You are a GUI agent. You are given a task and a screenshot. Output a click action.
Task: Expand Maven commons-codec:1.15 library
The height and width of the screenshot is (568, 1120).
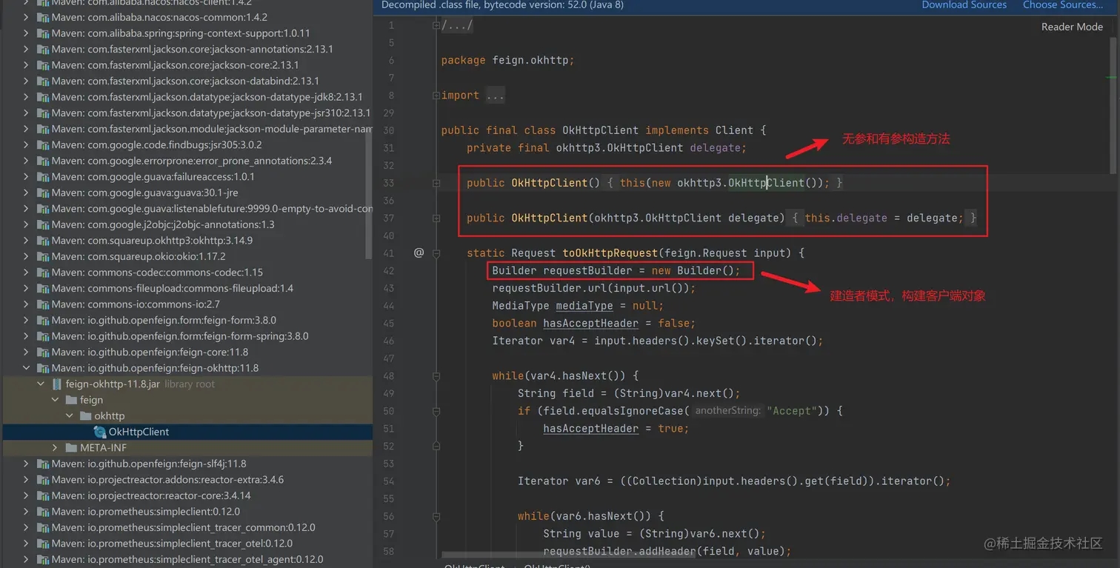click(x=26, y=272)
